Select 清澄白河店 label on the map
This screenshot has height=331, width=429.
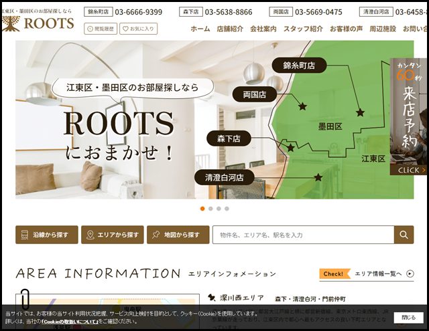(225, 178)
